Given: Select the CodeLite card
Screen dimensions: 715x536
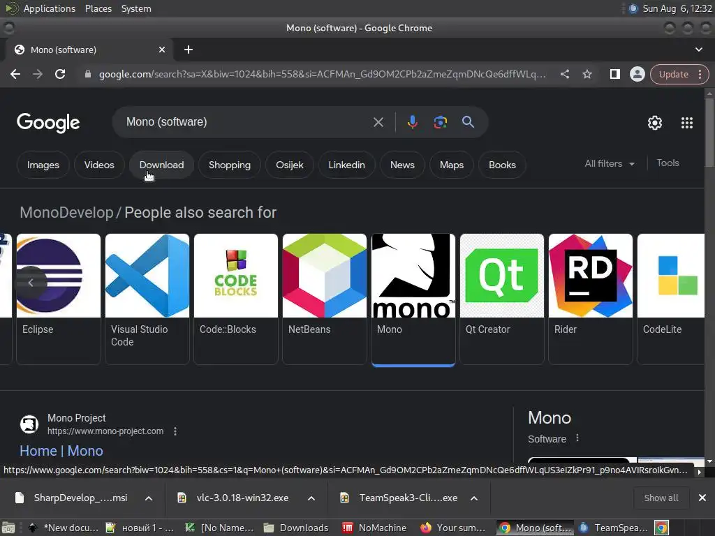Looking at the screenshot, I should pyautogui.click(x=671, y=299).
